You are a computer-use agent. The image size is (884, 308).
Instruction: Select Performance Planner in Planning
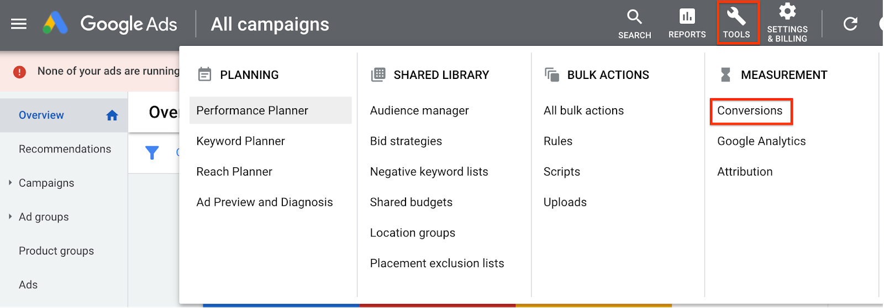[252, 110]
